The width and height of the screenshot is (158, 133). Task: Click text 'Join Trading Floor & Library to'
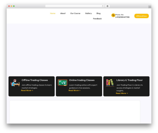[x=130, y=85]
